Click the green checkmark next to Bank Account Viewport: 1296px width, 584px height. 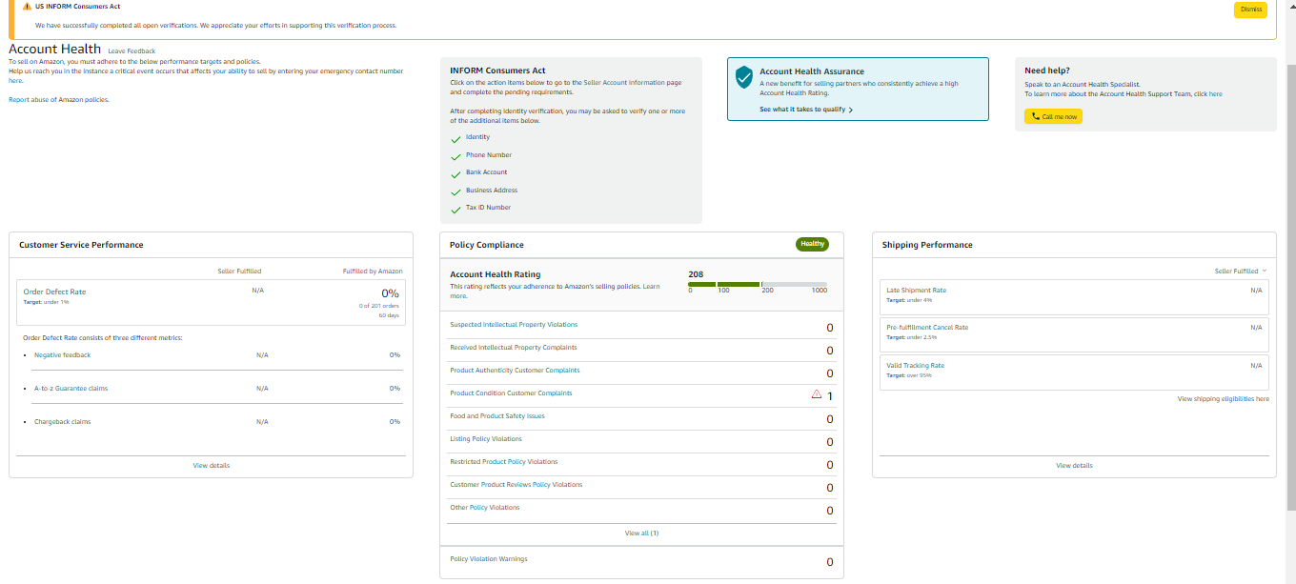click(456, 173)
